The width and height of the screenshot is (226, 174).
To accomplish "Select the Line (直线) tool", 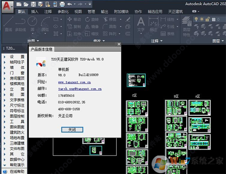I will coord(8,24).
